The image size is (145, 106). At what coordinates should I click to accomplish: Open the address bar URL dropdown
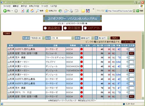(x=134, y=11)
